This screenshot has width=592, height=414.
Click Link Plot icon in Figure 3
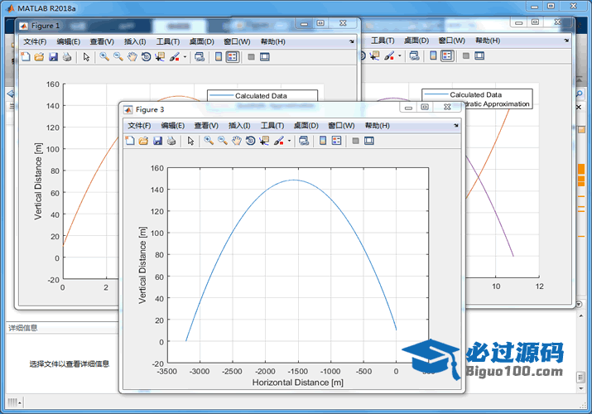pos(304,141)
